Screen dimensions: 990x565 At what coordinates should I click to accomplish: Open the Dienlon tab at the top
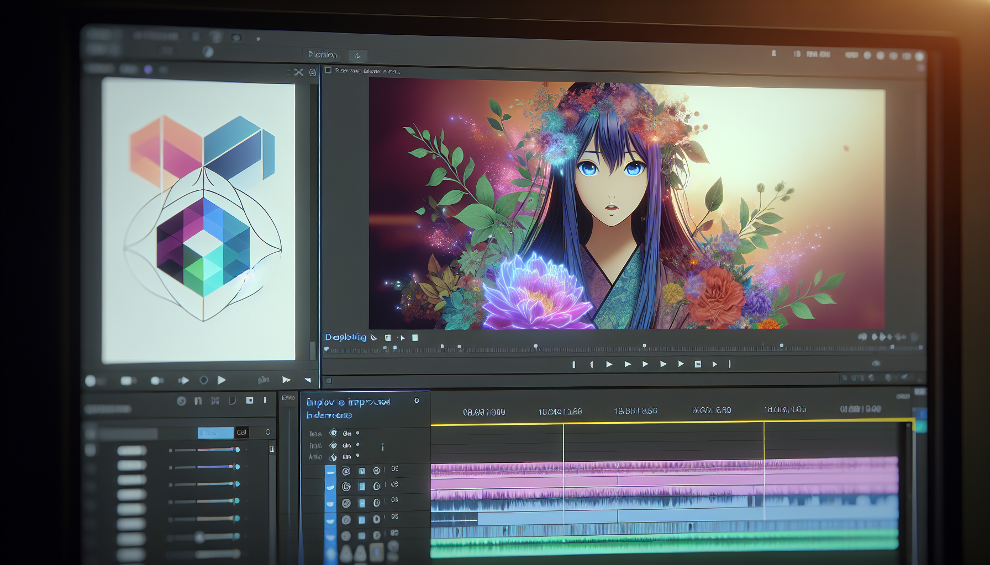323,55
